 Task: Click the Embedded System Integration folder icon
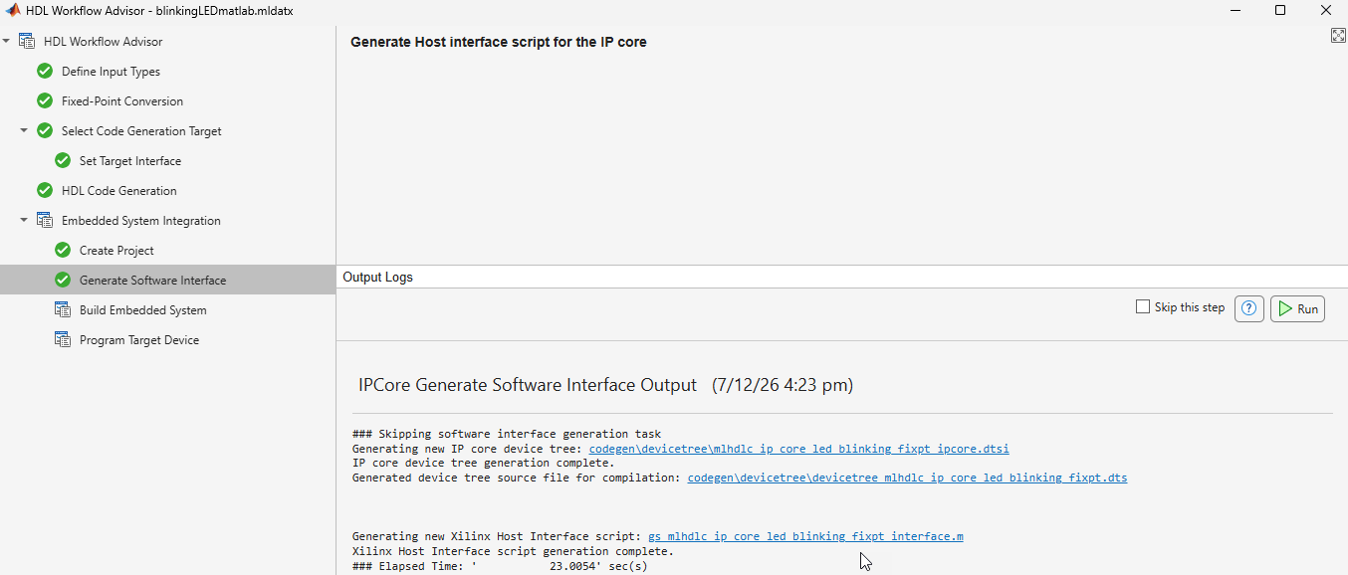click(x=45, y=221)
